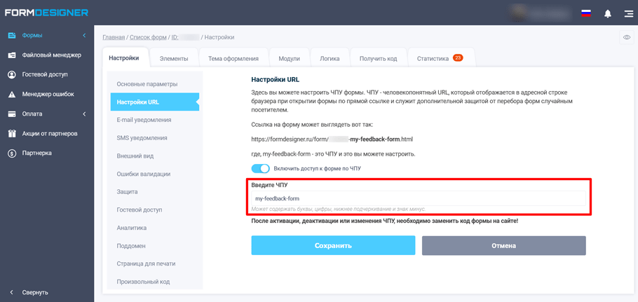Click the eye preview icon
638x302 pixels.
click(627, 37)
